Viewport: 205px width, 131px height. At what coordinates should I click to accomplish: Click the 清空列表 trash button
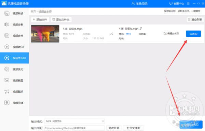195,19
